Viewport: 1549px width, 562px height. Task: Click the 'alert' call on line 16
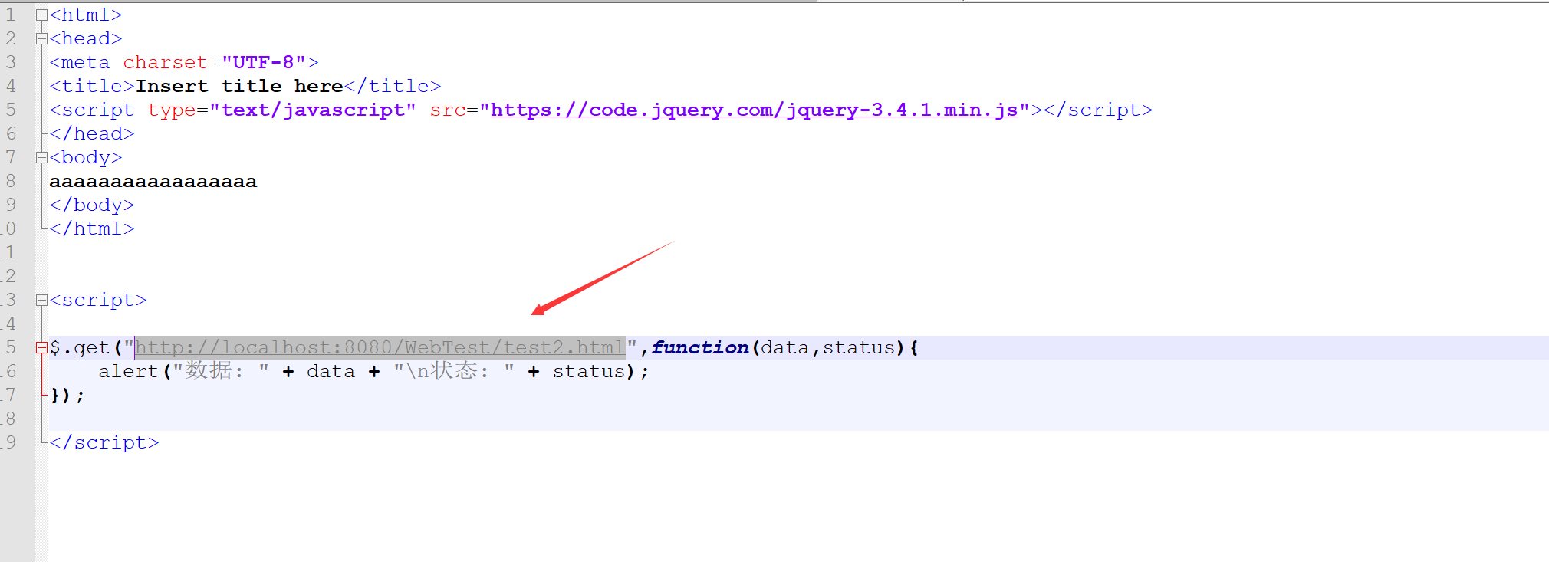[129, 372]
